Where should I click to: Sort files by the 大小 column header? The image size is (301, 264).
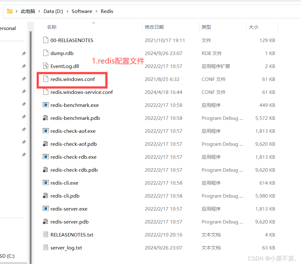point(254,27)
